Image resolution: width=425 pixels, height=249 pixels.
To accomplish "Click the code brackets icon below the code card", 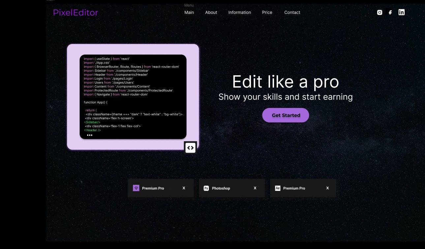I will pos(190,148).
